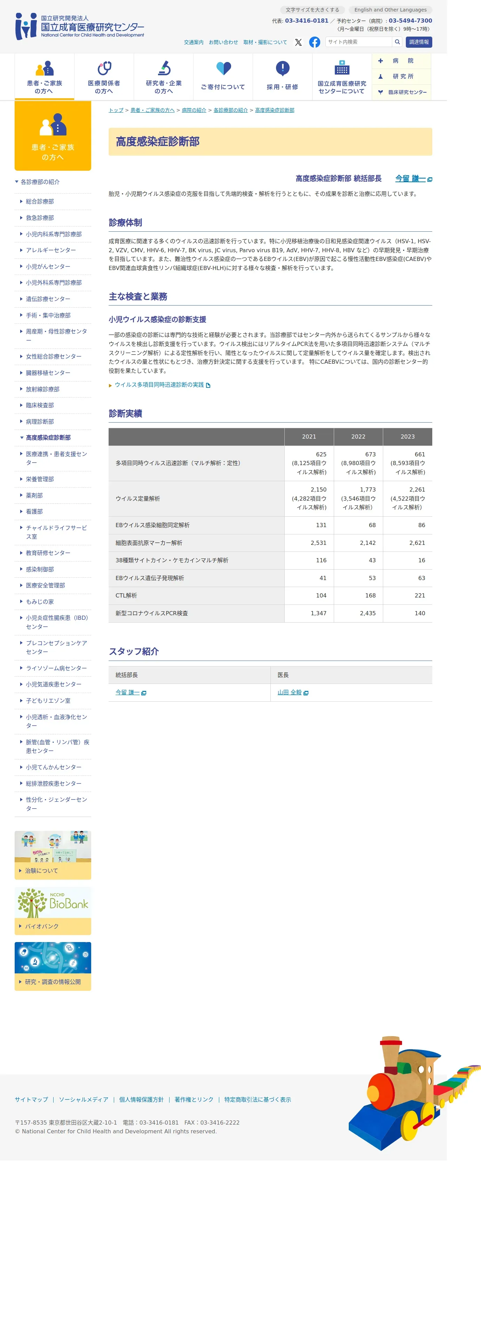Open アレルギーセンター in the sidebar
481x1342 pixels.
pos(50,250)
